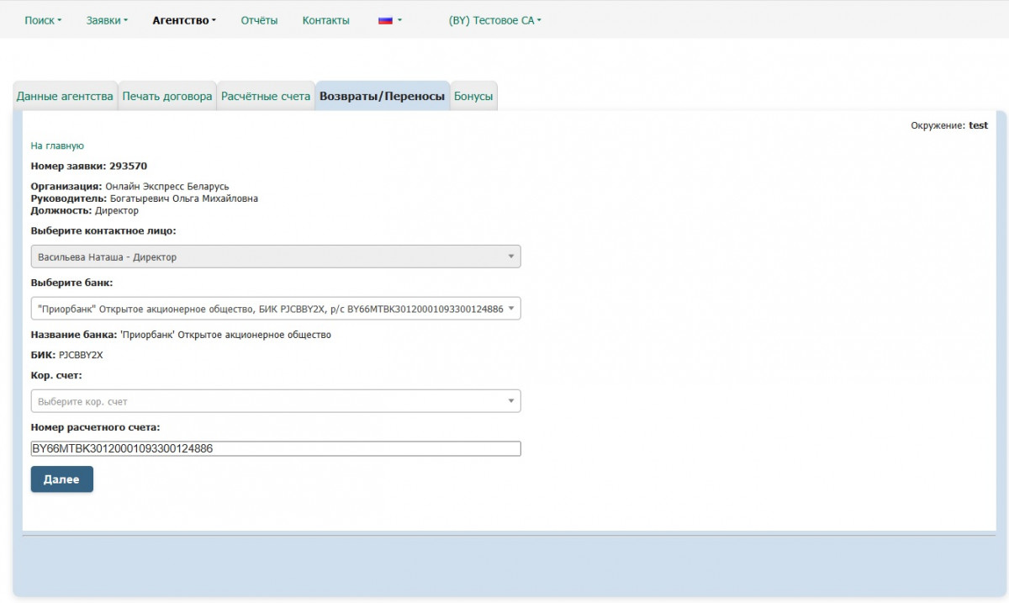Select the Возвраты/Переносы tab
Screen dimensions: 1009x603
click(382, 97)
